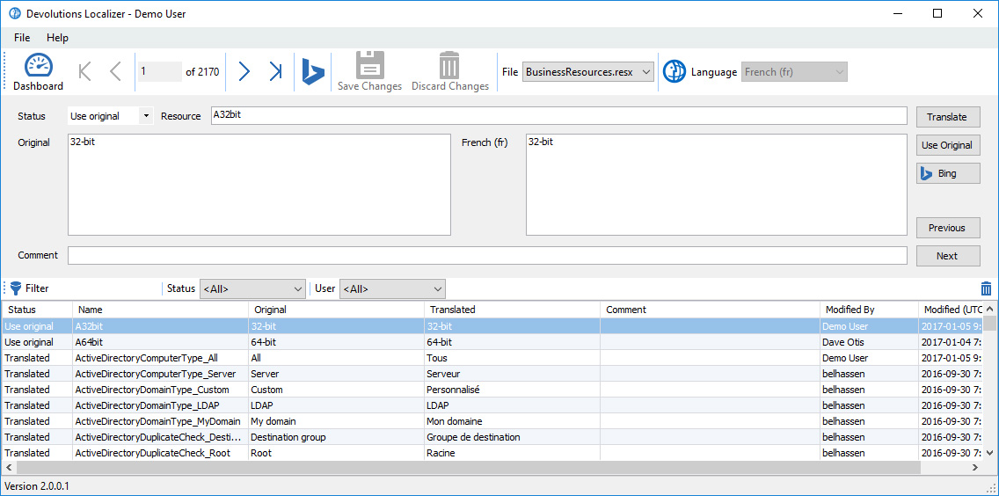
Task: Click the blue trash icon above grid
Action: click(x=986, y=288)
